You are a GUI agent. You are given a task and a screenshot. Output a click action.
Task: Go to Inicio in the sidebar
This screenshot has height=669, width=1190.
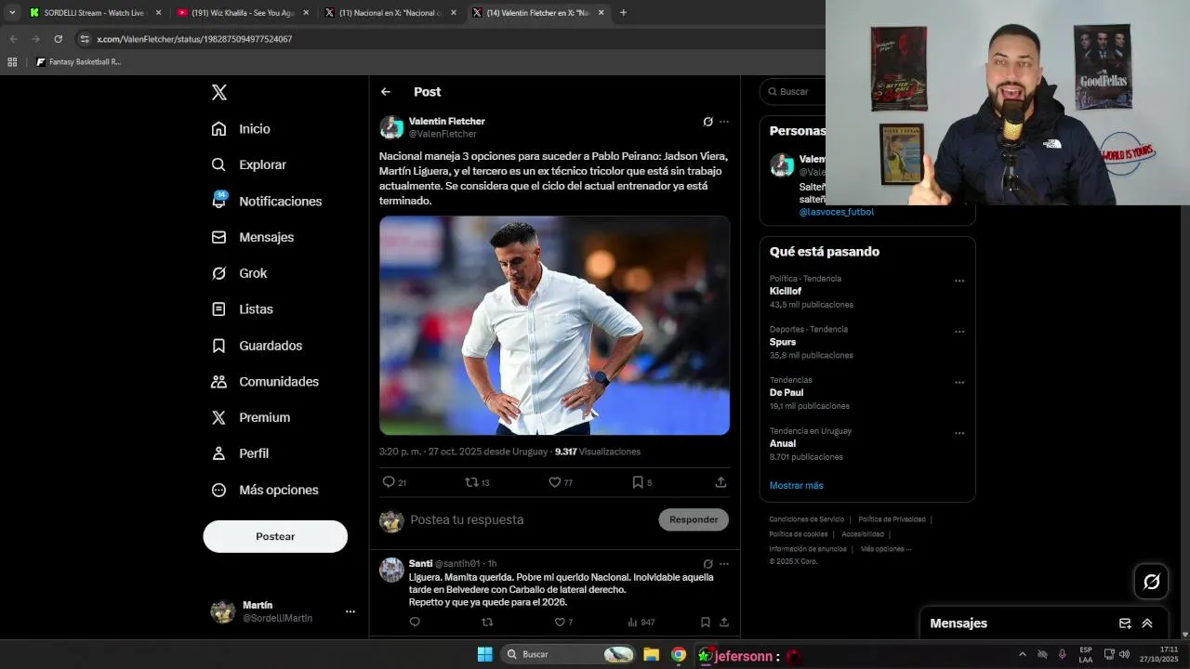[241, 129]
